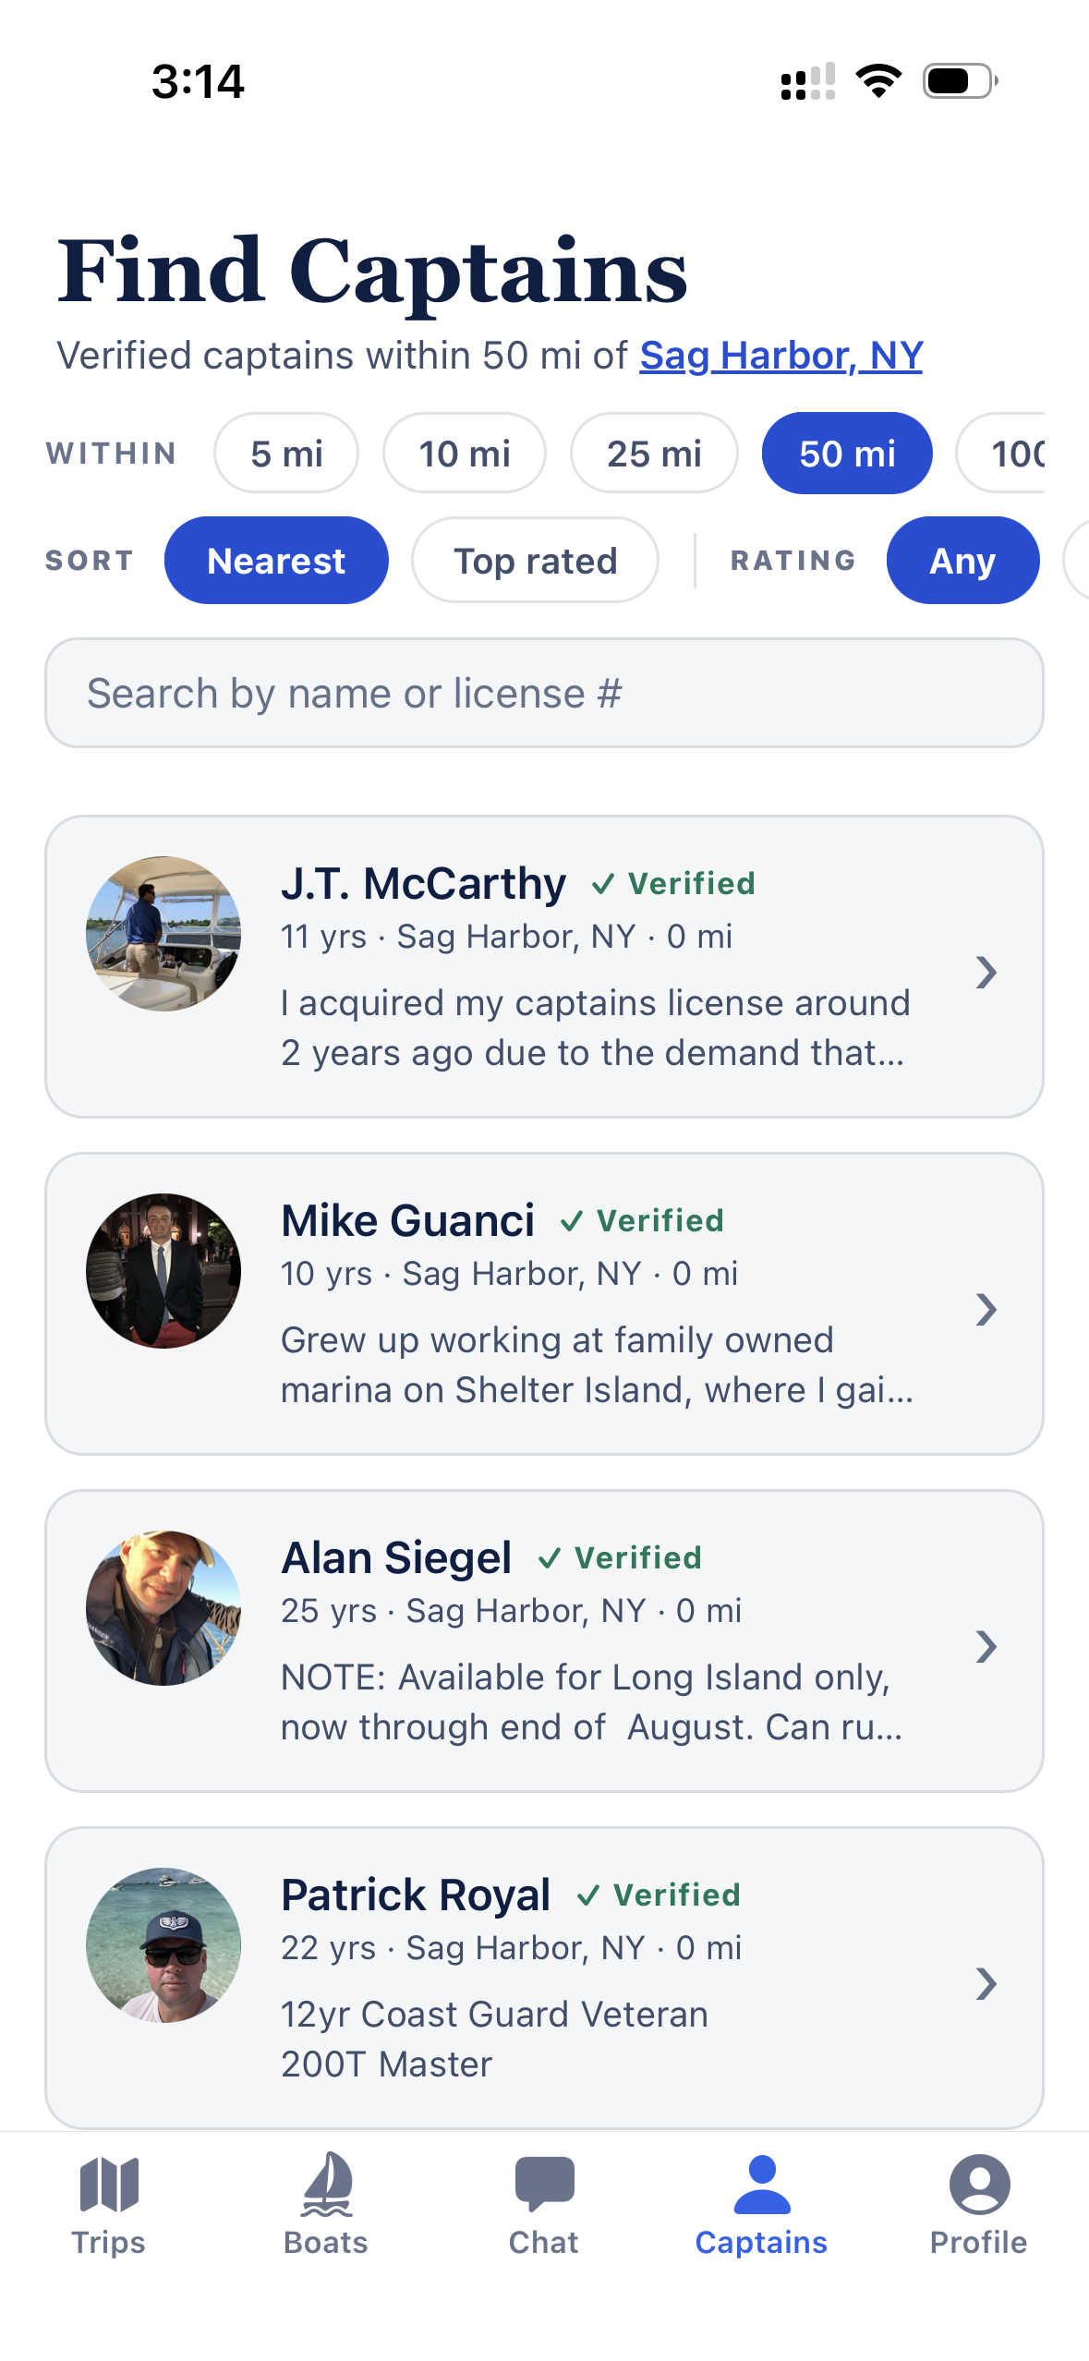Image resolution: width=1089 pixels, height=2361 pixels.
Task: Open Alan Siegel's details chevron
Action: [x=986, y=1646]
